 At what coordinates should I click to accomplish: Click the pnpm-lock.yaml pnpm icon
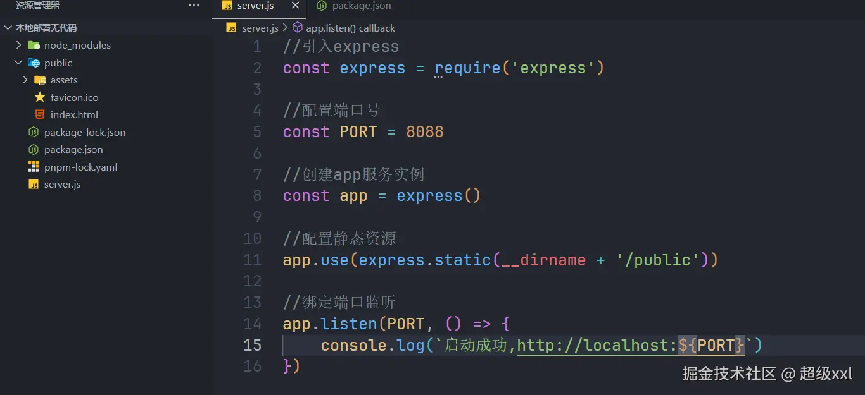tap(34, 167)
